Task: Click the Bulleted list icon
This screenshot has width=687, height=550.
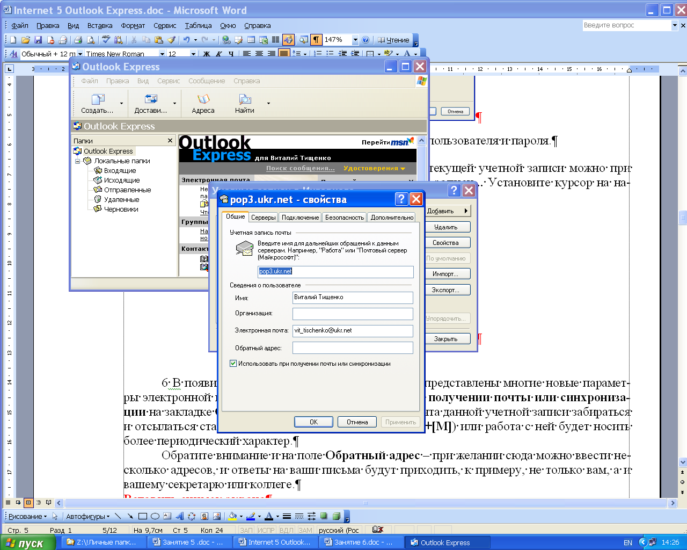Action: tap(330, 54)
